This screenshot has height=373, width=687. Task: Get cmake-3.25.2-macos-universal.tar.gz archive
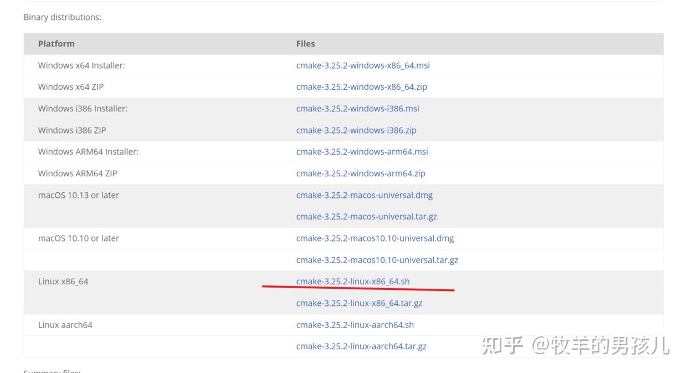367,217
